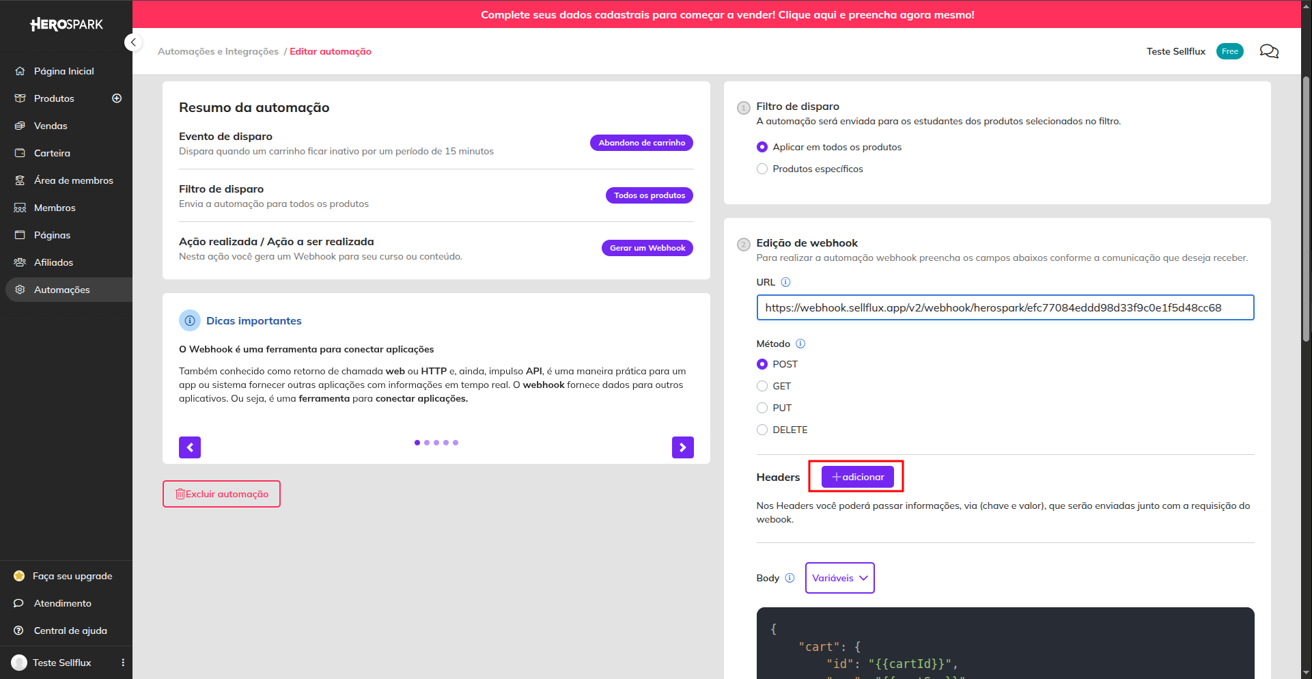
Task: Add a new header with adicionar
Action: click(x=857, y=477)
